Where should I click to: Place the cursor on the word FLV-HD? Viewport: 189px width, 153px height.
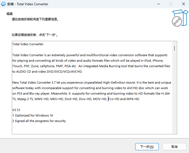114,99
